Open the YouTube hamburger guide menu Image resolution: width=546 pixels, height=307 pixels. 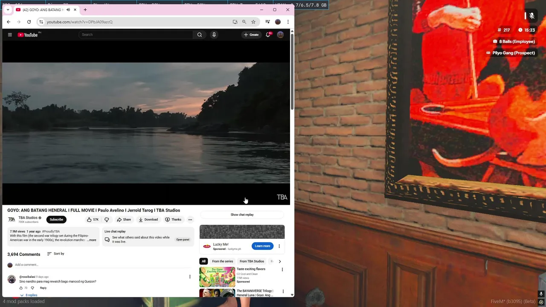10,35
